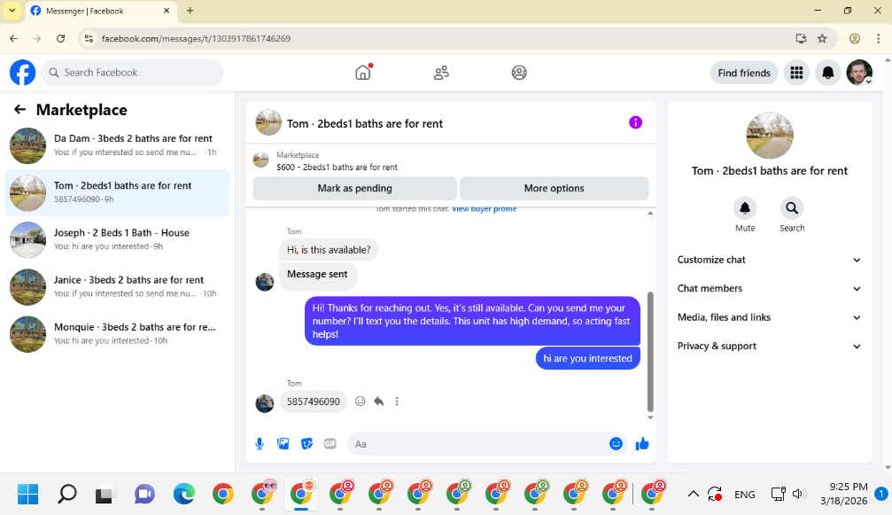Viewport: 892px width, 515px height.
Task: Open the Friends icon in top navigation
Action: [x=441, y=73]
